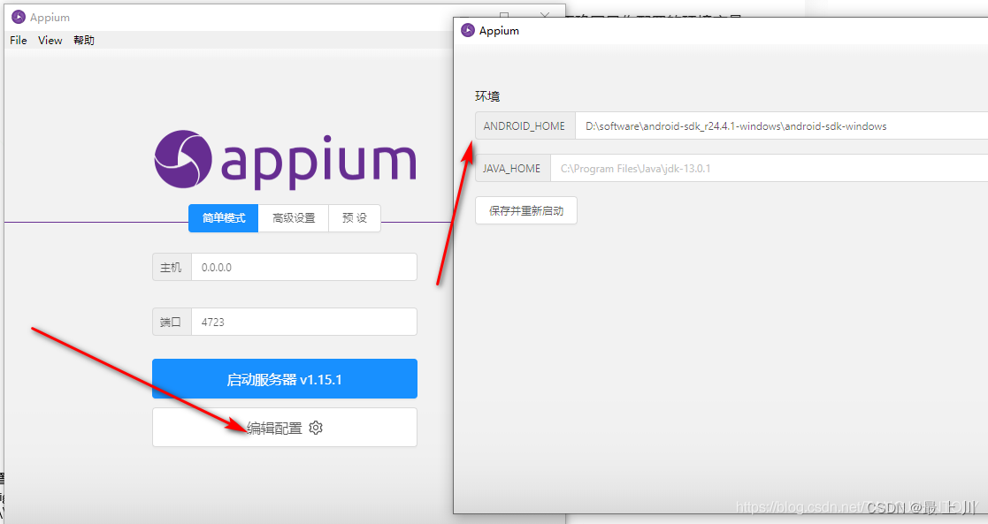Click the ANDROID_HOME path field
This screenshot has height=524, width=988.
coord(781,126)
